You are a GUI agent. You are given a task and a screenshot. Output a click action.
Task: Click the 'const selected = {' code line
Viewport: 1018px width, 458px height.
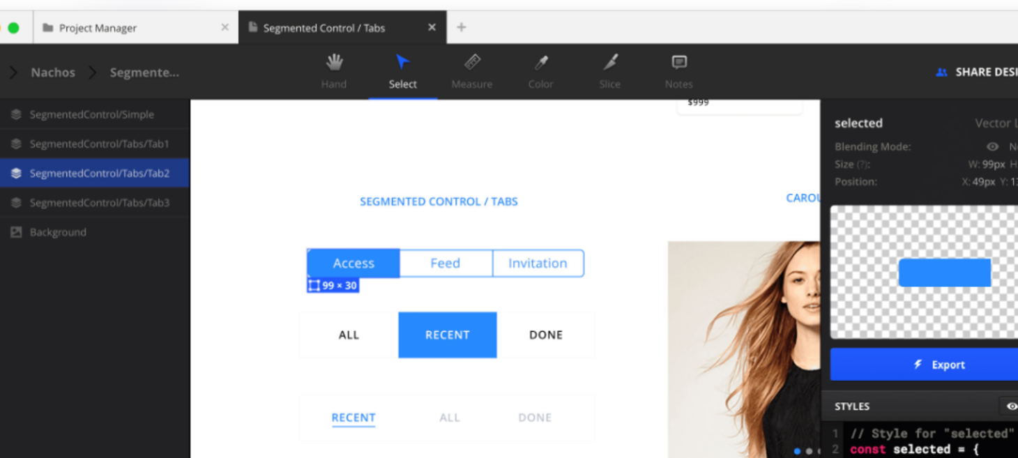click(915, 450)
